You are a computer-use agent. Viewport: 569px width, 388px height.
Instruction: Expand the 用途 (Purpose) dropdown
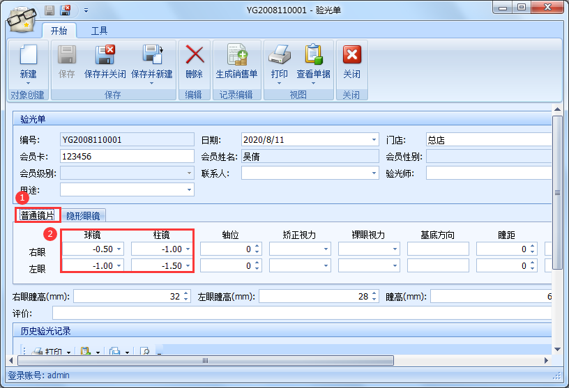[189, 189]
